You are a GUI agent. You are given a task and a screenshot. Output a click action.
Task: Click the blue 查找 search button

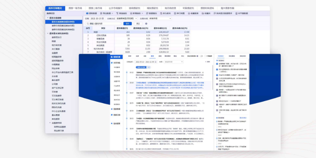[128, 24]
